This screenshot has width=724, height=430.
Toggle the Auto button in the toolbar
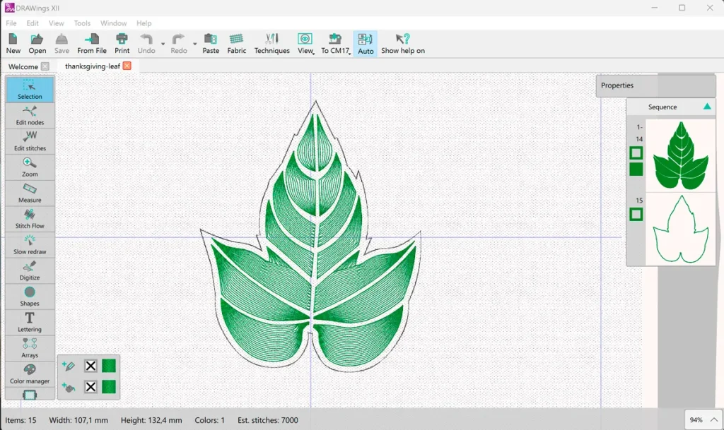pyautogui.click(x=366, y=44)
